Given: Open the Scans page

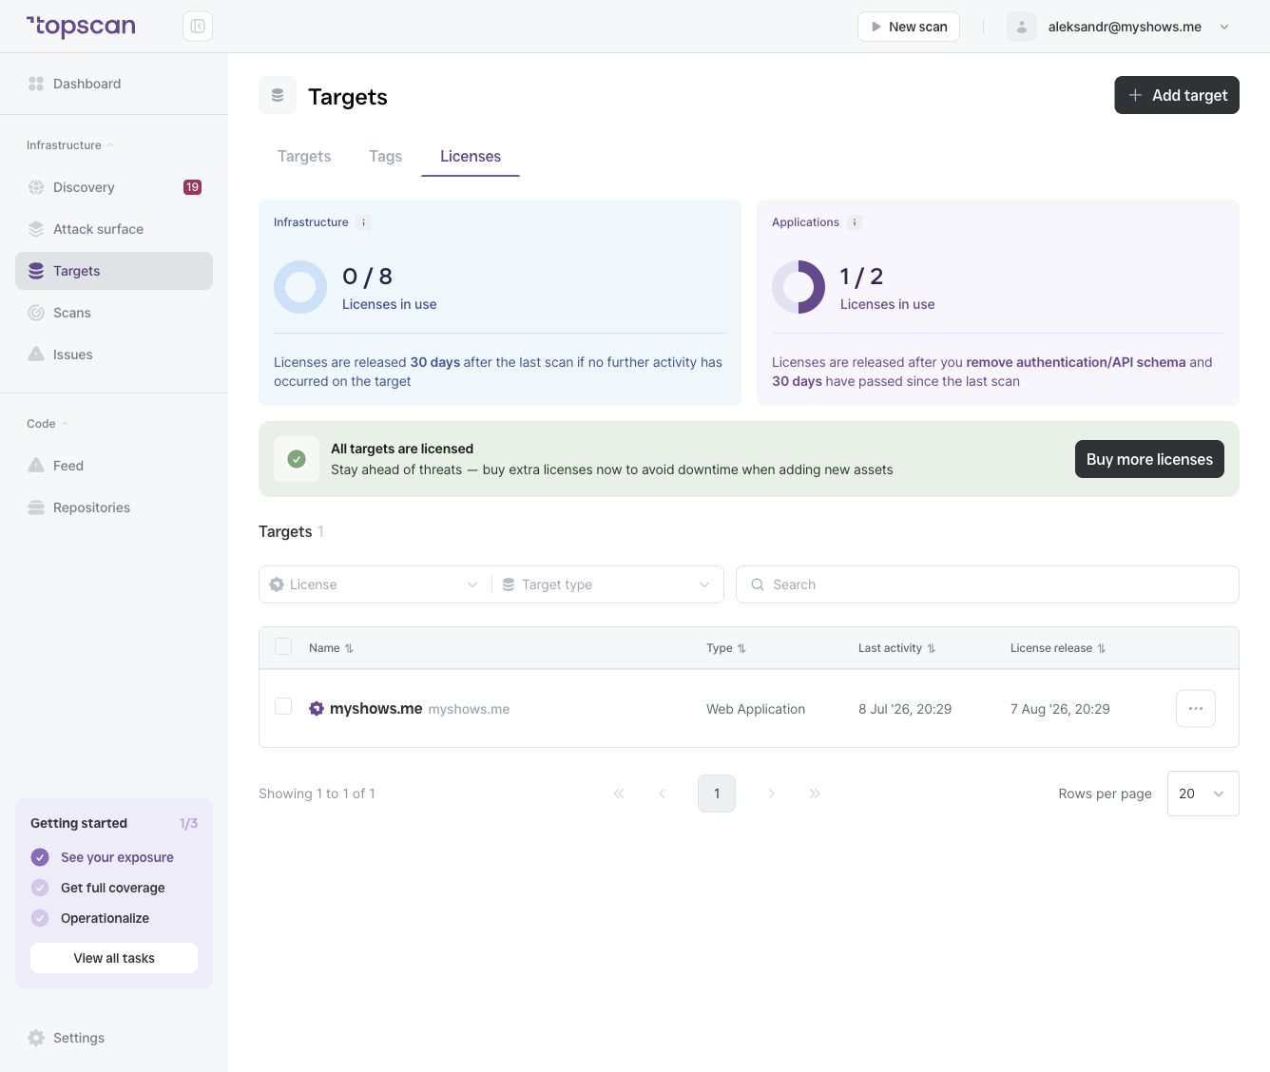Looking at the screenshot, I should pyautogui.click(x=114, y=313).
